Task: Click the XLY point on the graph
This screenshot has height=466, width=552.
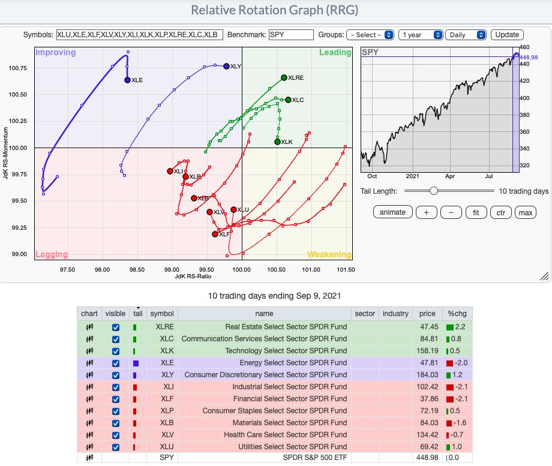Action: 226,66
